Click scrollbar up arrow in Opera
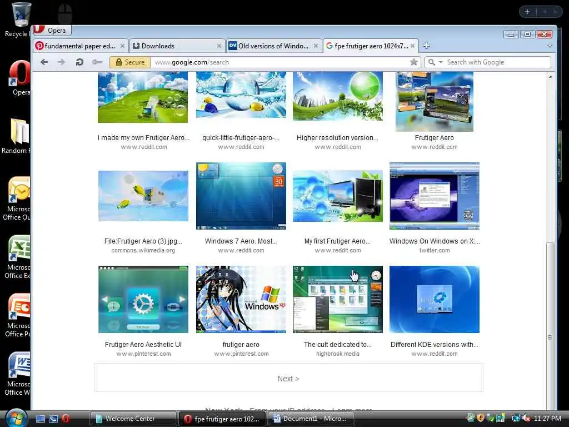Screen dimensions: 569x427 click(x=551, y=77)
